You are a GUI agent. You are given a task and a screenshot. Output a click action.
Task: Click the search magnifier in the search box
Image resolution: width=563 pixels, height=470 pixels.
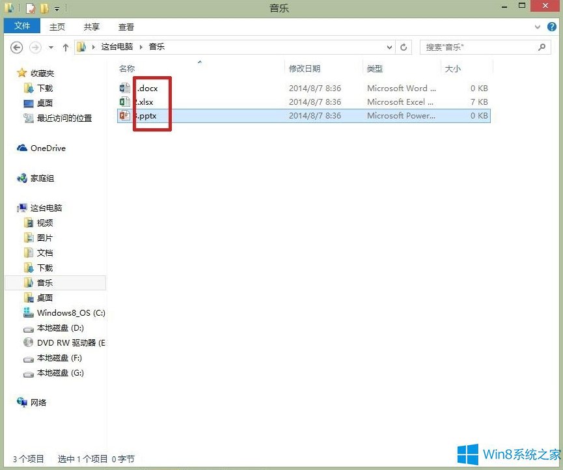point(542,47)
